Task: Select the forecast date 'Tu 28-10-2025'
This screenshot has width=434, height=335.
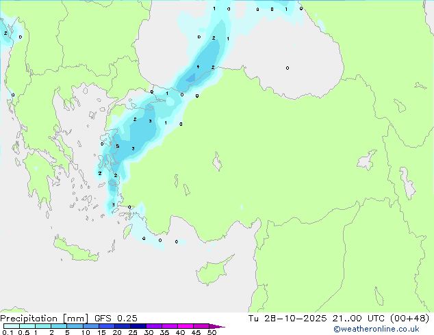Action: (x=288, y=319)
